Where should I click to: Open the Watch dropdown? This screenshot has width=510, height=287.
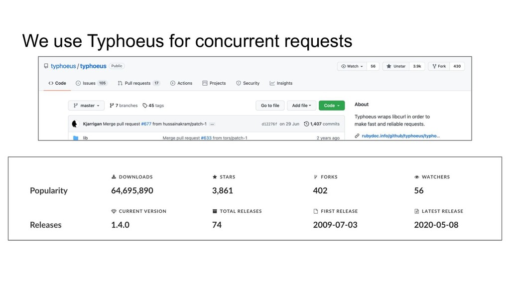(x=352, y=66)
